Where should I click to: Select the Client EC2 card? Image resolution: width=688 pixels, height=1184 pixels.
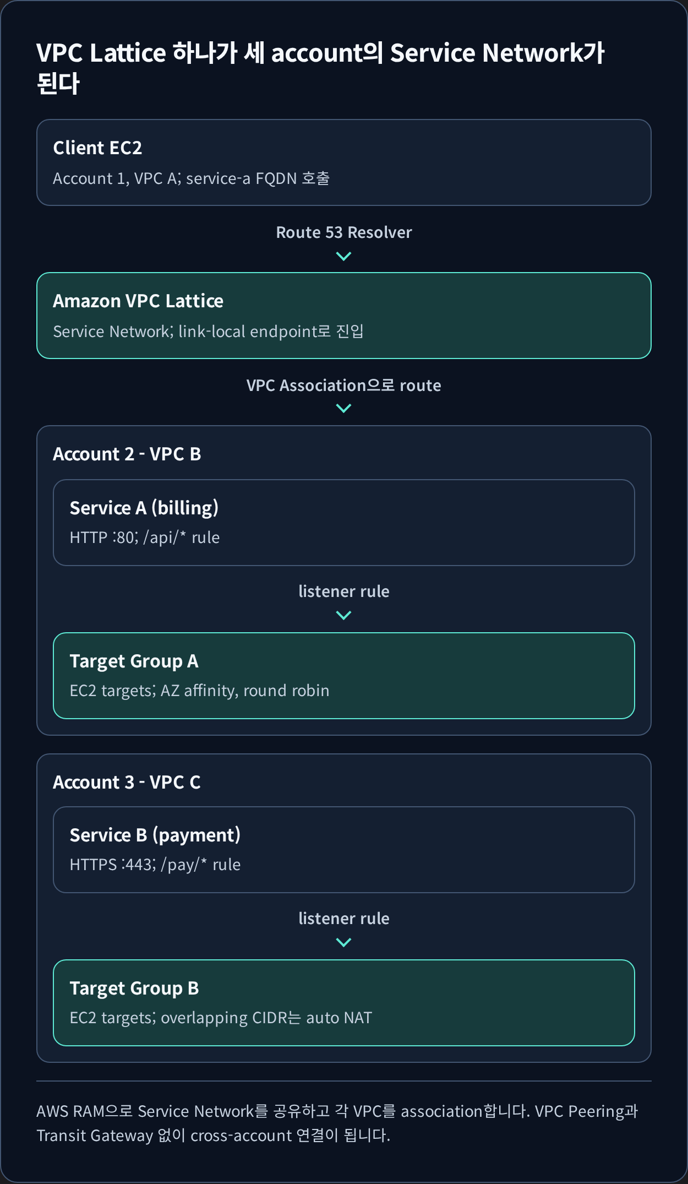click(344, 162)
